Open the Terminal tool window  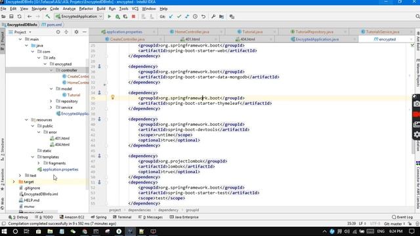click(x=122, y=217)
